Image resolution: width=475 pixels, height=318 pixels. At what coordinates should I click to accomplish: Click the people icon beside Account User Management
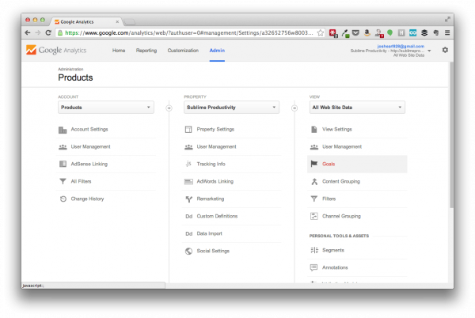63,147
